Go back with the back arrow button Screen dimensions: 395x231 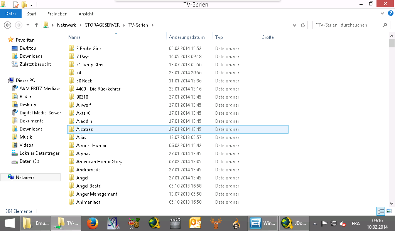pyautogui.click(x=8, y=25)
